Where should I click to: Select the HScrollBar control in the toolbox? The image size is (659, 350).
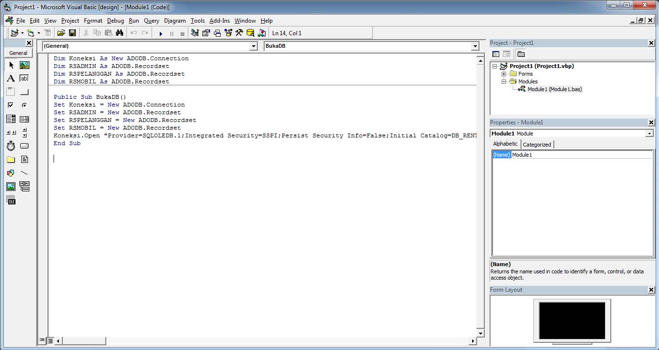click(x=11, y=133)
